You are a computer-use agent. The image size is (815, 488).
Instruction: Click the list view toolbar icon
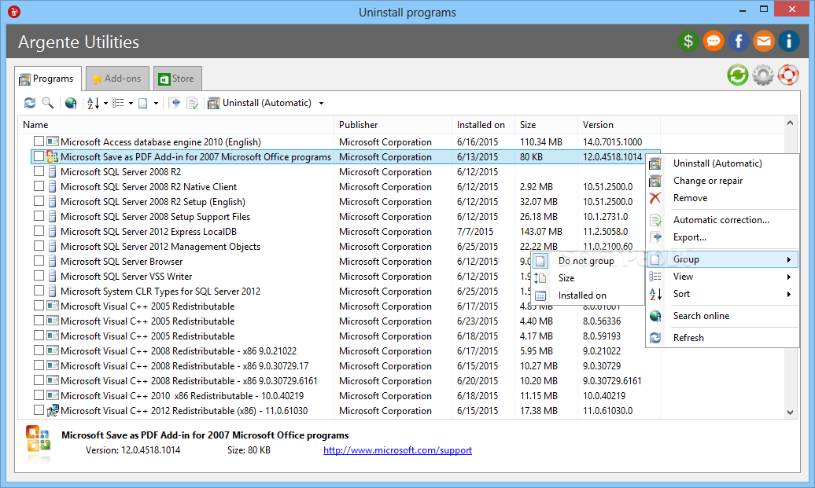click(x=118, y=103)
